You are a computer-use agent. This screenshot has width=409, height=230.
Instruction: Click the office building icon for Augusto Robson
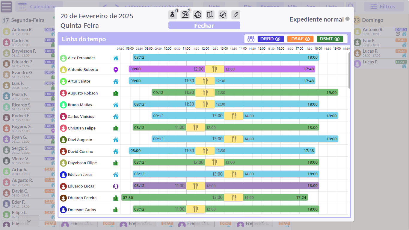[116, 93]
